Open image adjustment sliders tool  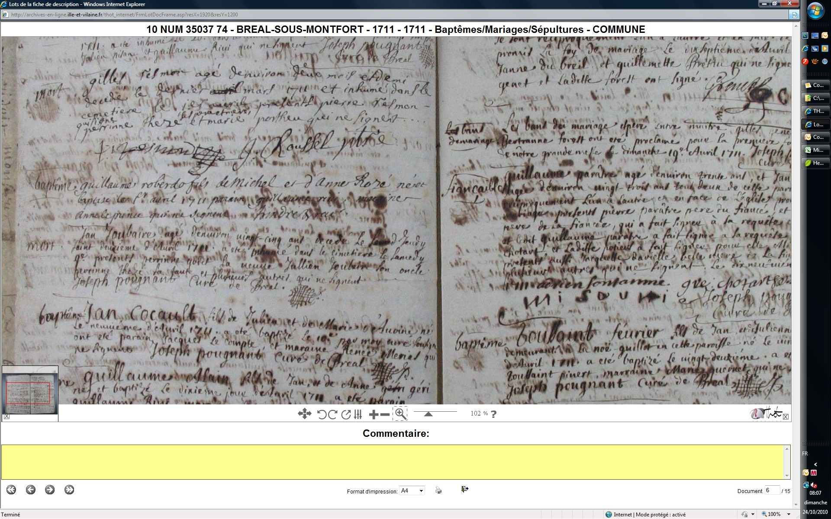tap(358, 414)
